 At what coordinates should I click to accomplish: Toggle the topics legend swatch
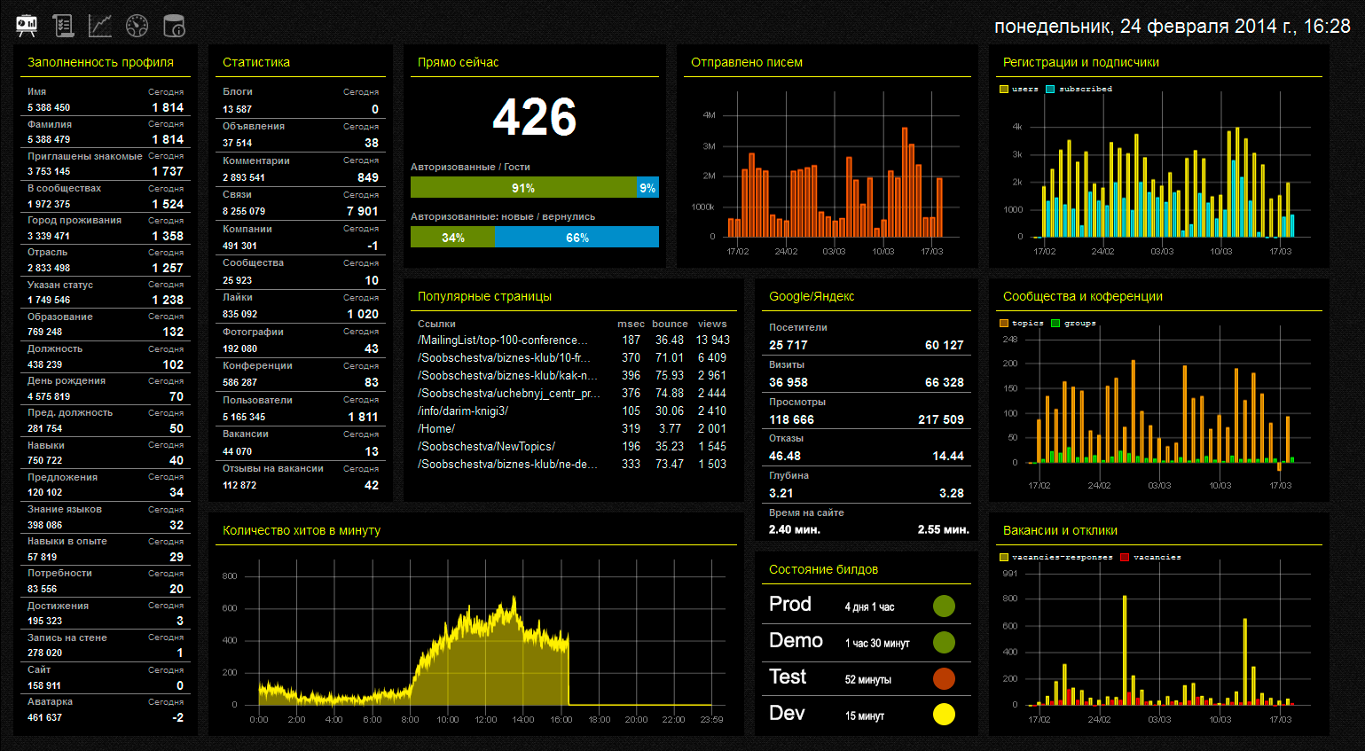point(1004,324)
